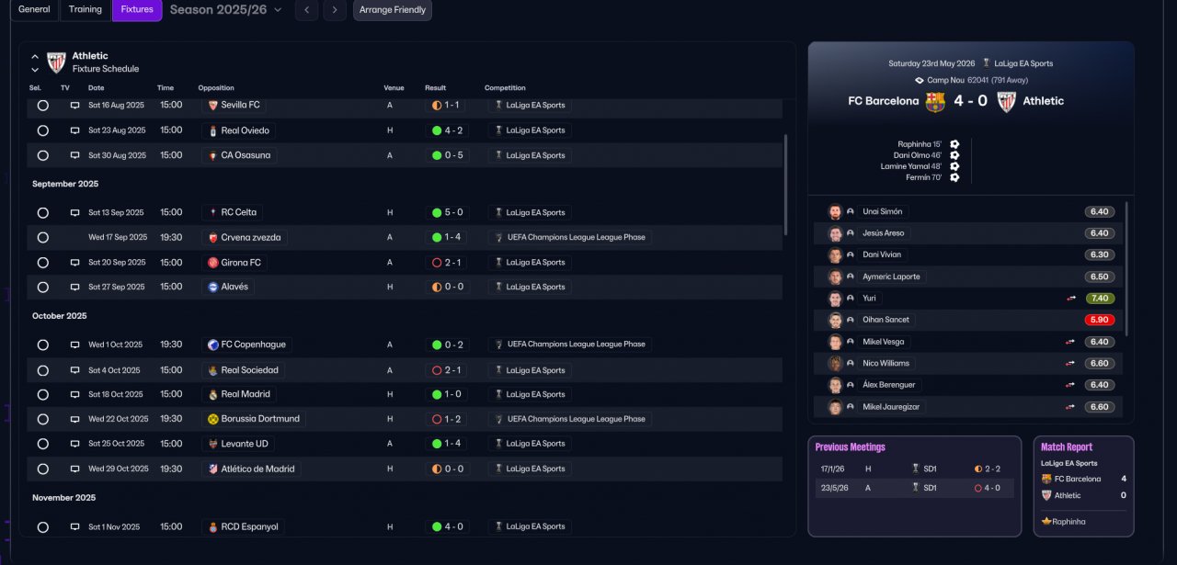Open the Aymeric Laporte player link
Image resolution: width=1177 pixels, height=565 pixels.
(x=891, y=277)
